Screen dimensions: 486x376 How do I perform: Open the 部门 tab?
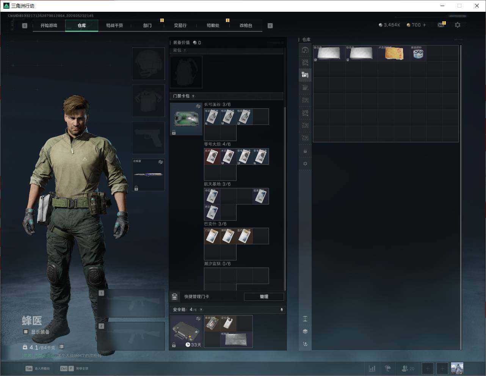pos(147,25)
